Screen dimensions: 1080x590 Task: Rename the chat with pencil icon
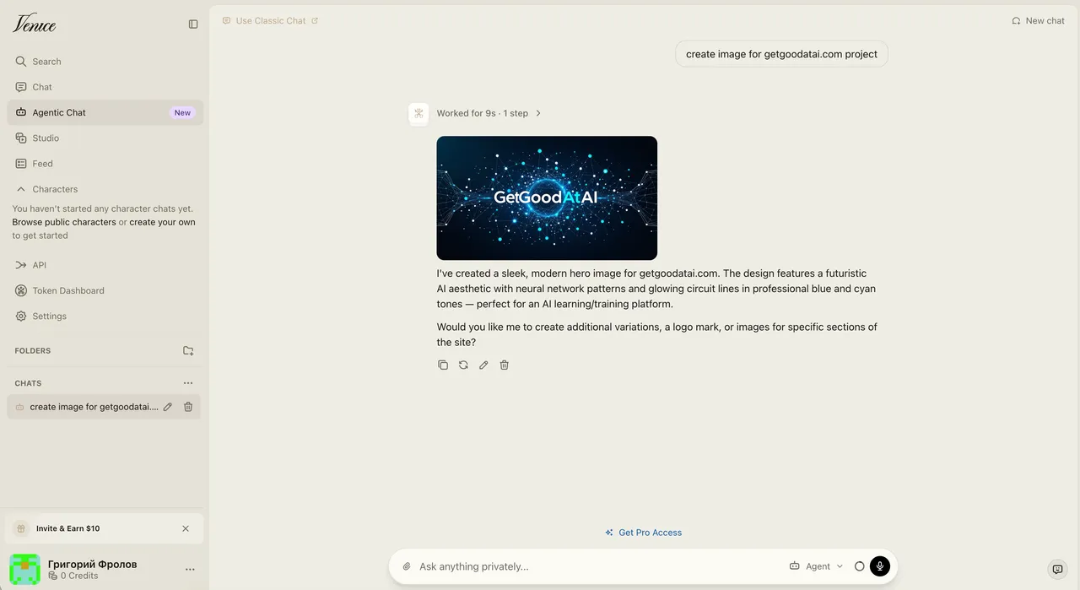(168, 407)
